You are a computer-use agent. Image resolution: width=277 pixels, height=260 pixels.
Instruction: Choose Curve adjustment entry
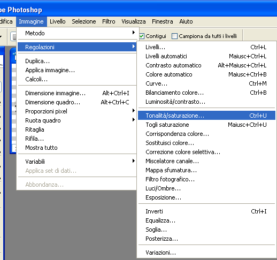206,83
